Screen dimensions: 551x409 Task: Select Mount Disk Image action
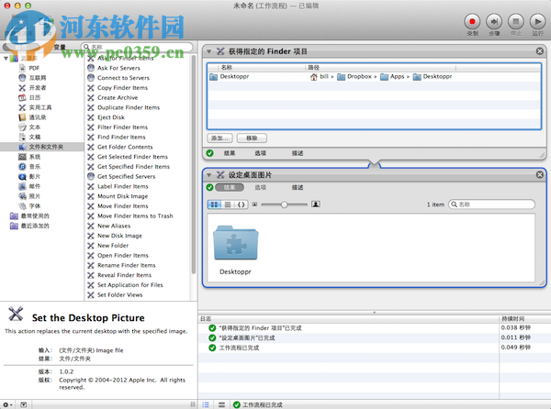tap(123, 196)
